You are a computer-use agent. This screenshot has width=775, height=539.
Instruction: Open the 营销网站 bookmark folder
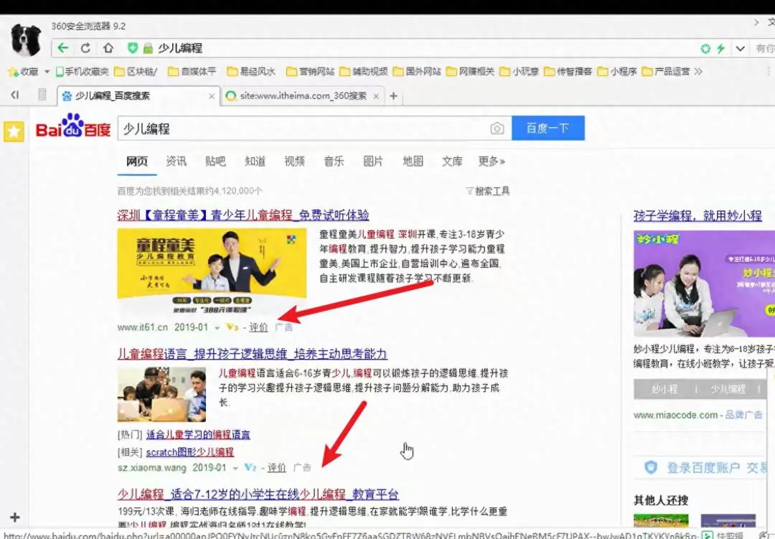pyautogui.click(x=311, y=72)
